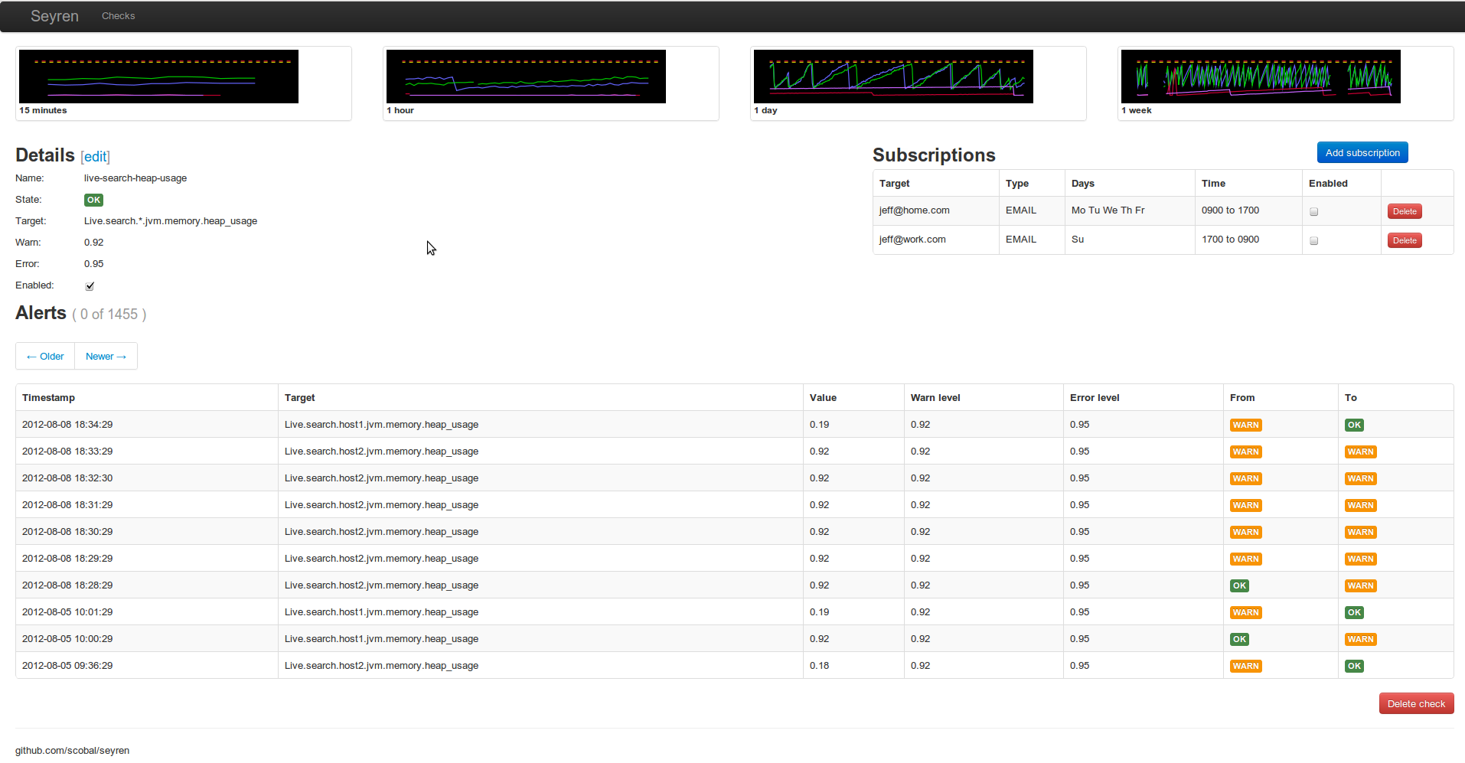Click the OK state badge in Details
Screen dimensions: 1465x763
[93, 200]
